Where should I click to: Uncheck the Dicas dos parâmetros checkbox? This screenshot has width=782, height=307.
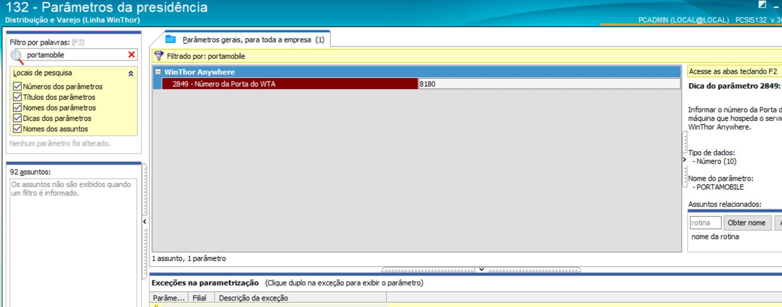17,118
